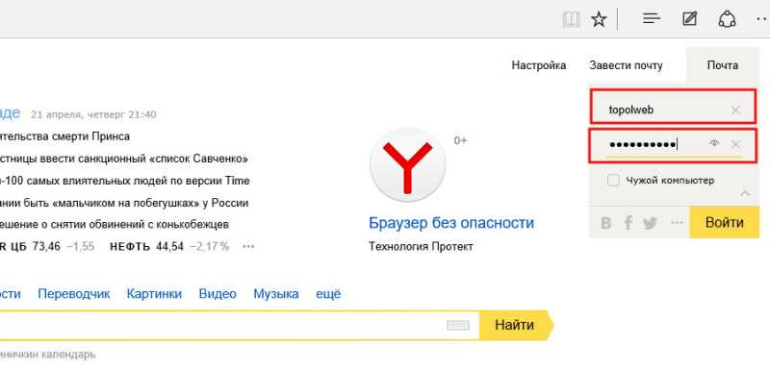Open the Браузер без опасности link

pyautogui.click(x=451, y=223)
